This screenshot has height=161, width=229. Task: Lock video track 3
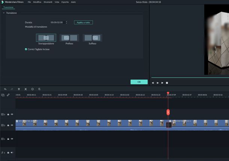(8, 114)
